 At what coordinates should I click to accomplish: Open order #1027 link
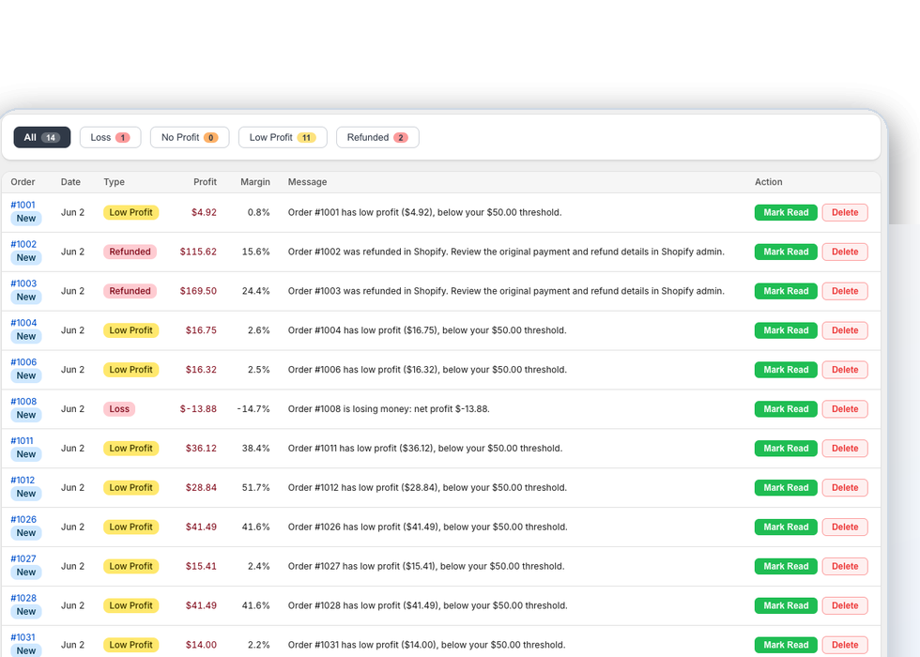click(23, 558)
